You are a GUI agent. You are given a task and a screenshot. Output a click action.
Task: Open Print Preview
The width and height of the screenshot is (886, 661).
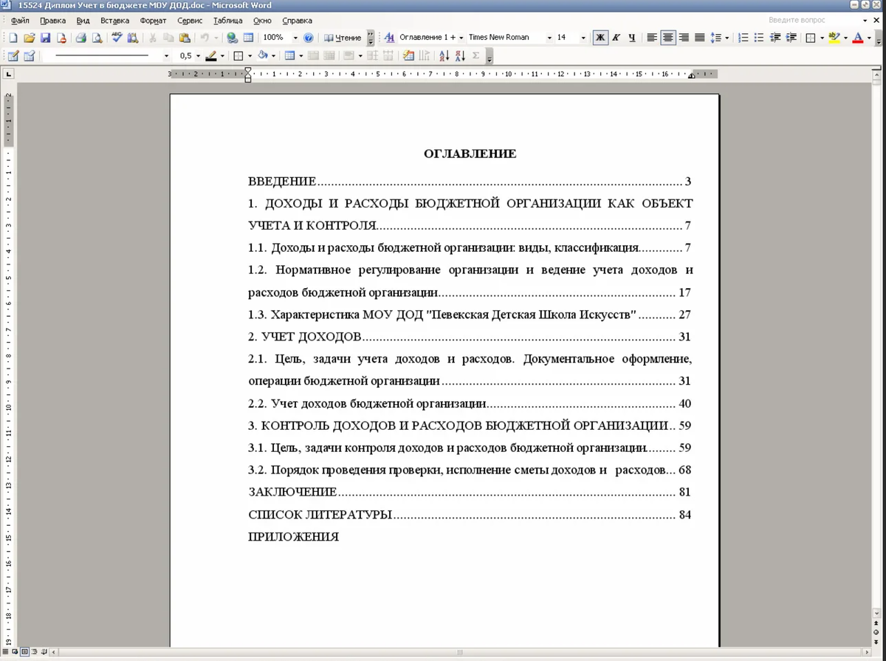97,38
